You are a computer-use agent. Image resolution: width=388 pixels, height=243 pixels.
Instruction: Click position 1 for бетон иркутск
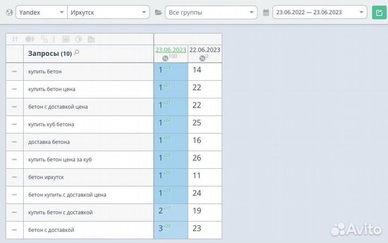click(161, 176)
